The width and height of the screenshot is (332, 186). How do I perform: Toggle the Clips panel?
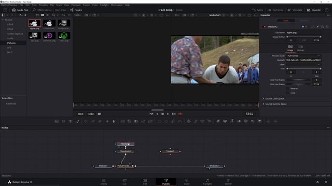(61, 10)
